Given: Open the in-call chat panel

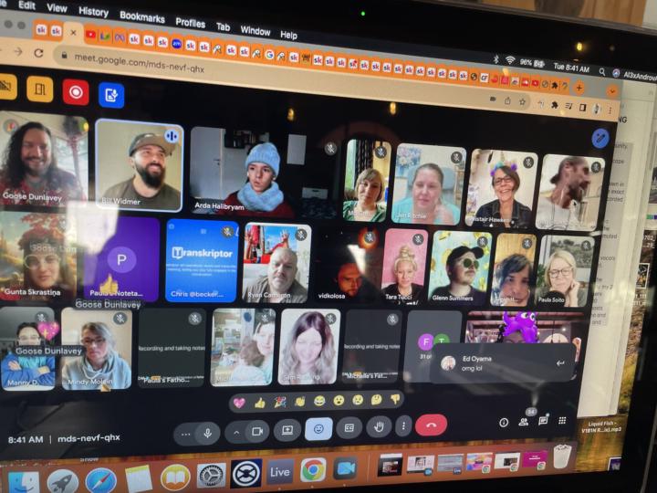Looking at the screenshot, I should point(543,421).
